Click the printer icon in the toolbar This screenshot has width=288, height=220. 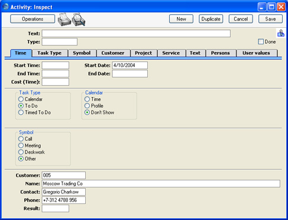pyautogui.click(x=64, y=20)
